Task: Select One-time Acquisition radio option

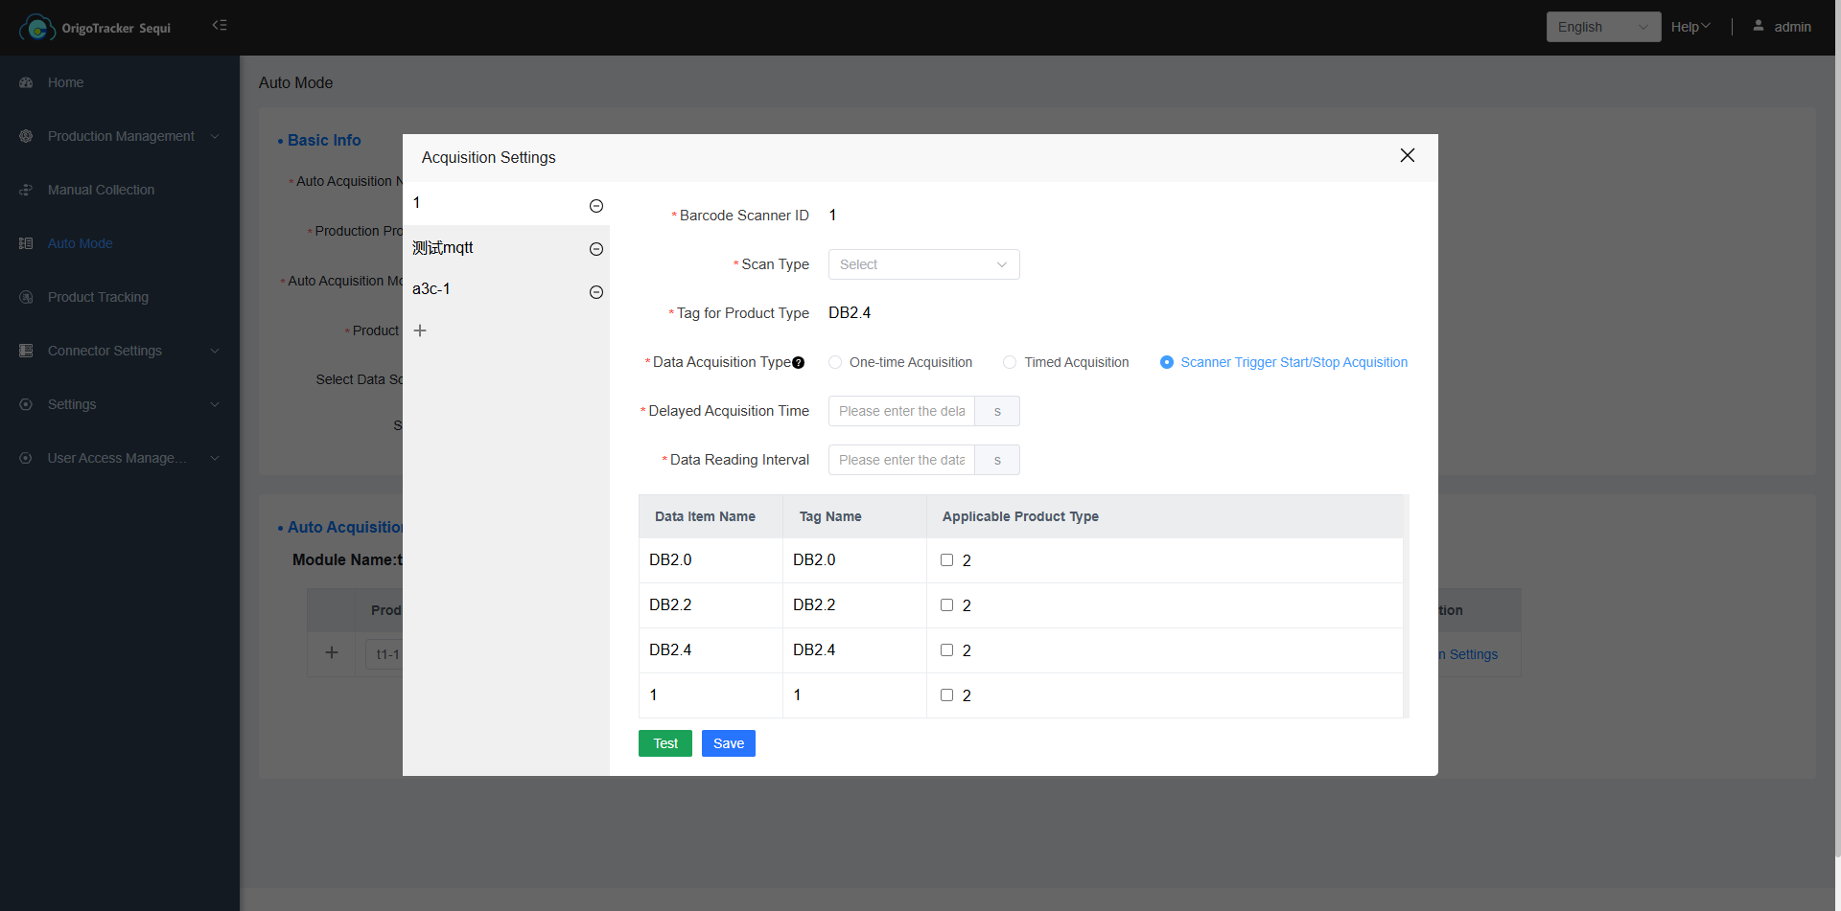Action: pos(835,362)
